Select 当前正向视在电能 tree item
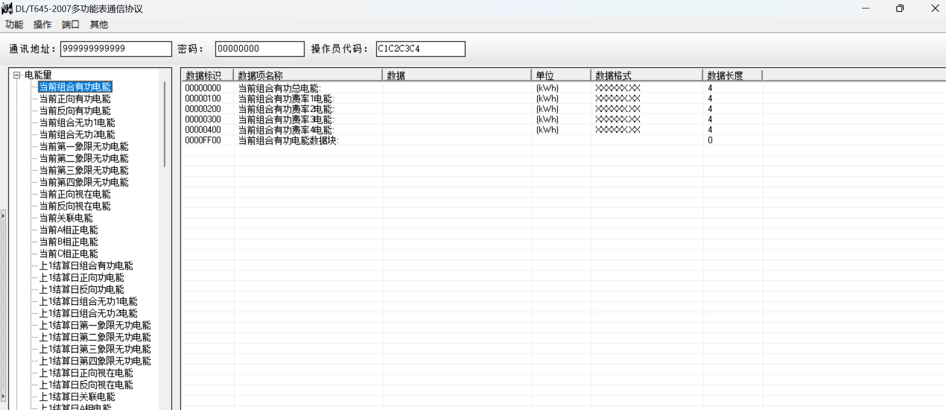946x410 pixels. (x=75, y=194)
